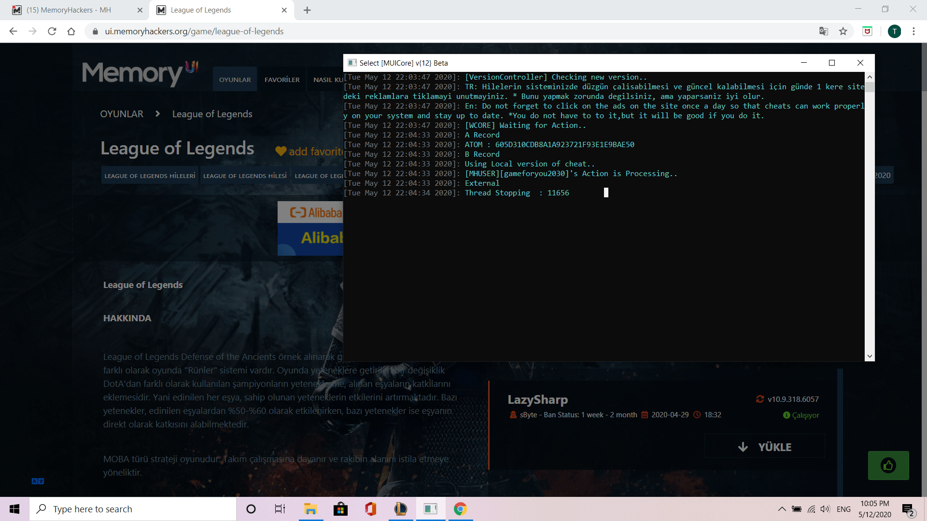Click the LazySharp cheat title
The width and height of the screenshot is (927, 521).
pyautogui.click(x=538, y=399)
